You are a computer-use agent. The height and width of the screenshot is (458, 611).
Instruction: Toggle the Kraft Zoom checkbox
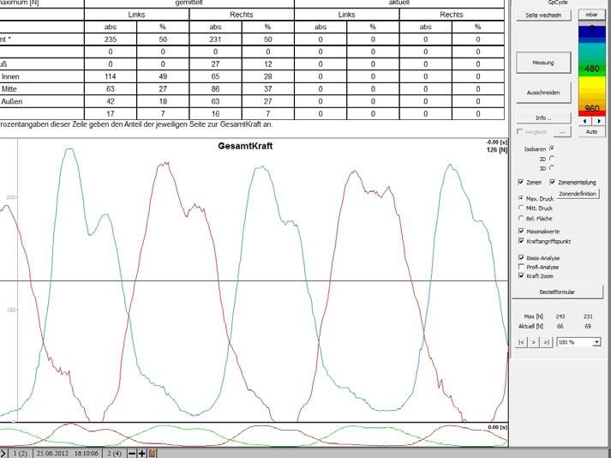[521, 276]
